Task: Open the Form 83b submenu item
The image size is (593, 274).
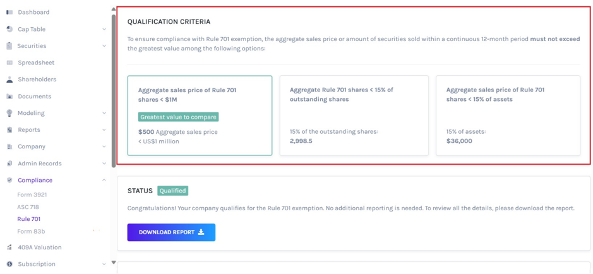Action: click(31, 231)
